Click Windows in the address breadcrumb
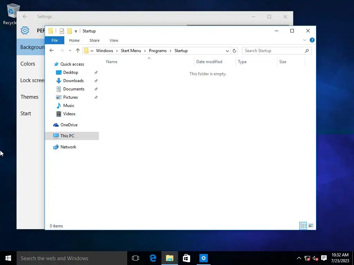Screen dimensions: 354x265 pos(104,51)
